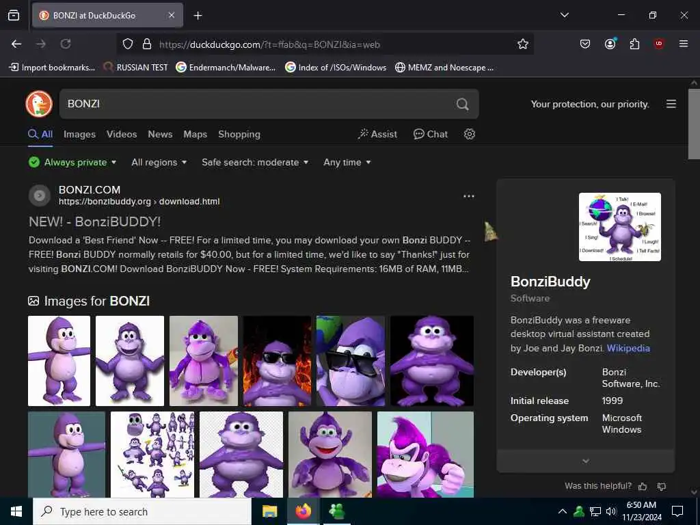Open the Index of /ISOs/Windows bookmark
Screen dimensions: 700x525
pos(336,68)
